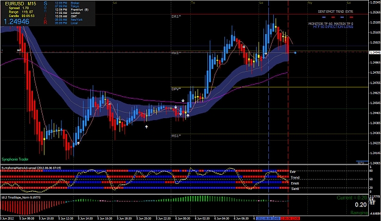Select the NewYork time row
This screenshot has width=381, height=221.
(69, 19)
